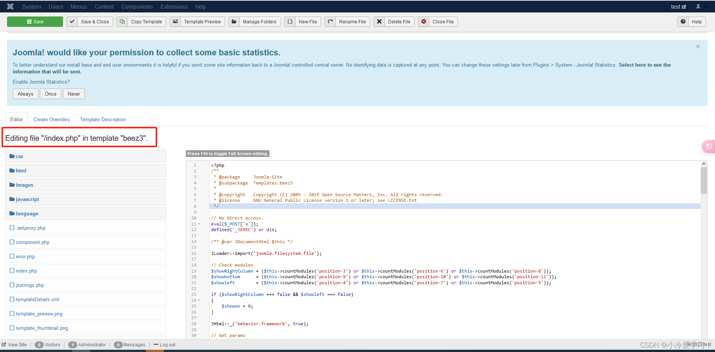Open the Users menu
715x352 pixels.
pyautogui.click(x=56, y=6)
